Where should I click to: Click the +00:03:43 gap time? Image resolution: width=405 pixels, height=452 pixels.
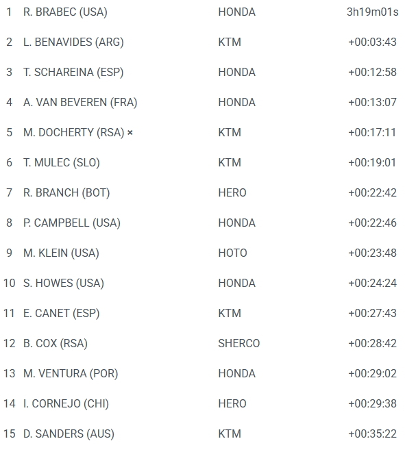372,42
